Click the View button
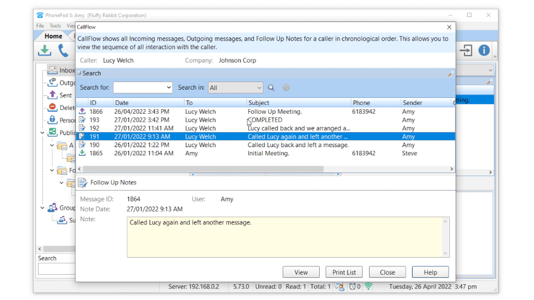534x300 pixels. [x=301, y=272]
